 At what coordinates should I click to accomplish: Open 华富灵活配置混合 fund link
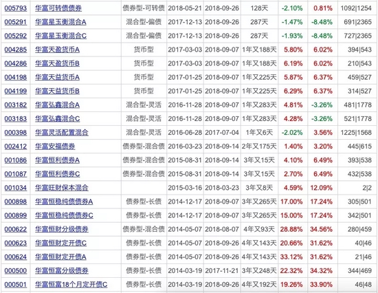(62, 133)
